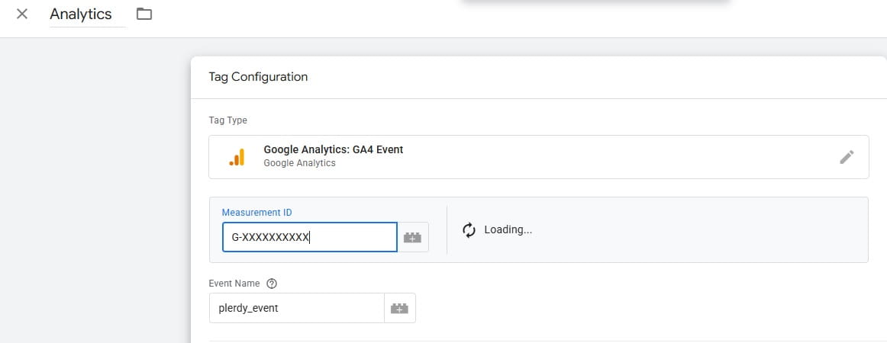Screen dimensions: 887x343
Task: Click the Google Analytics bar chart logo
Action: click(x=237, y=157)
